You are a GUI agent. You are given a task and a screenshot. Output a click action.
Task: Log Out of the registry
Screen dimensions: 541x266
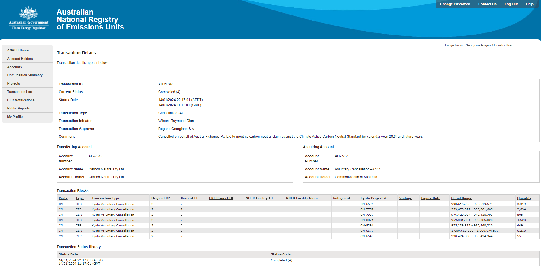[511, 4]
